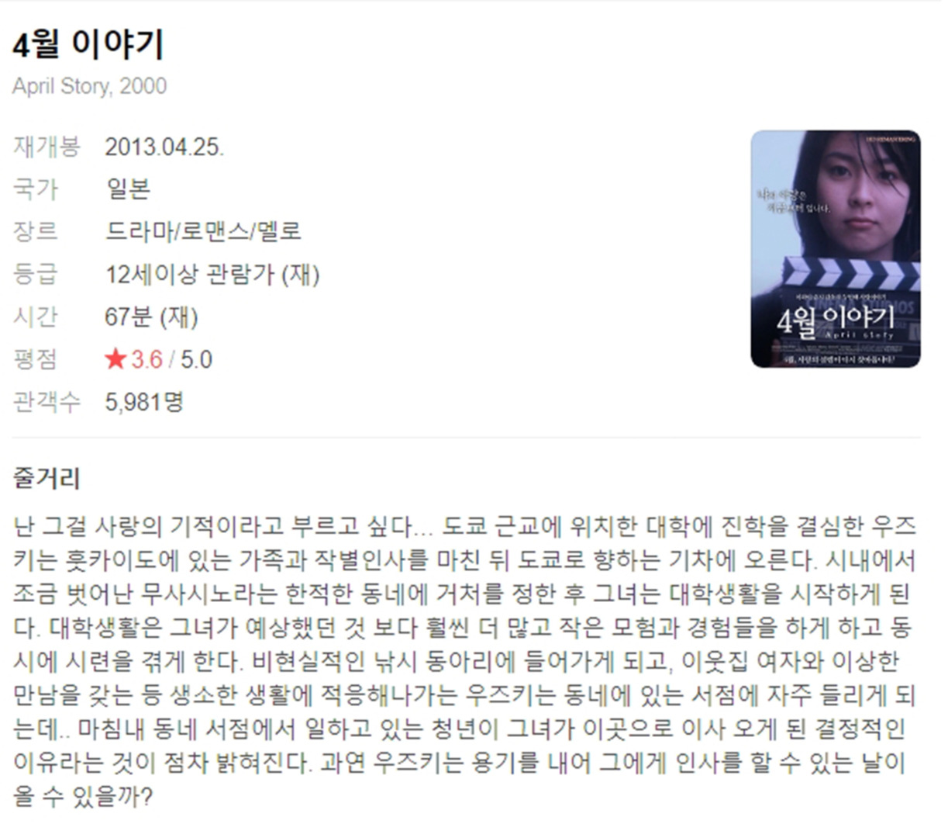Select the re-release date 2013.04.25.
The height and width of the screenshot is (831, 948).
pos(164,147)
